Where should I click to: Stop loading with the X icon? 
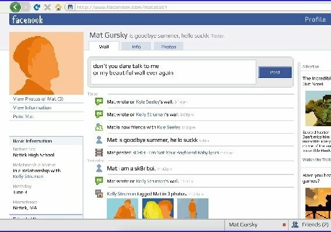coord(48,8)
